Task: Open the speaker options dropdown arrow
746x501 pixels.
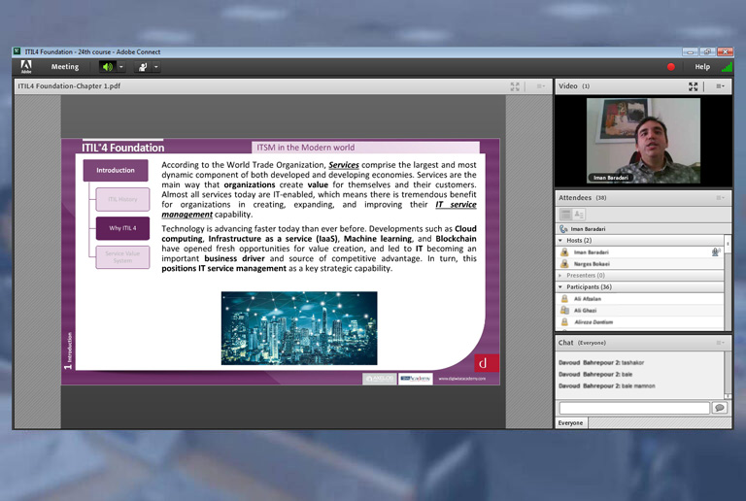Action: tap(121, 67)
